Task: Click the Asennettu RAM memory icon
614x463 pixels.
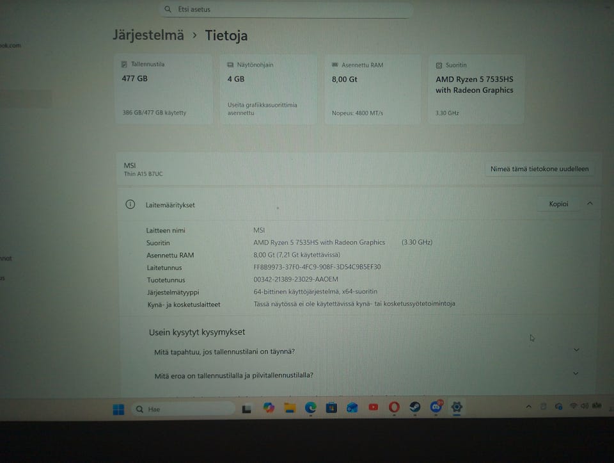Action: click(x=335, y=65)
